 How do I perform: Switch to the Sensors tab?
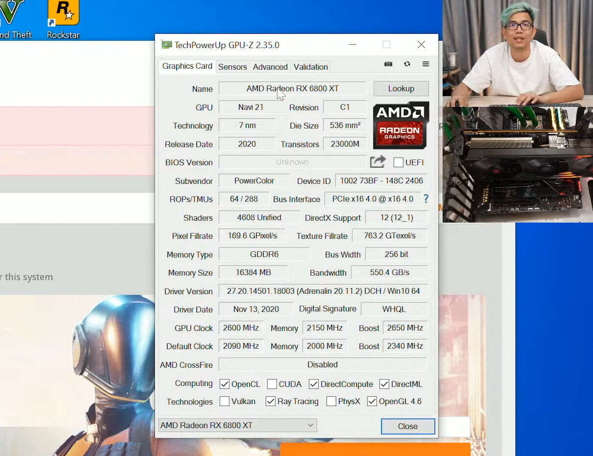[x=232, y=67]
